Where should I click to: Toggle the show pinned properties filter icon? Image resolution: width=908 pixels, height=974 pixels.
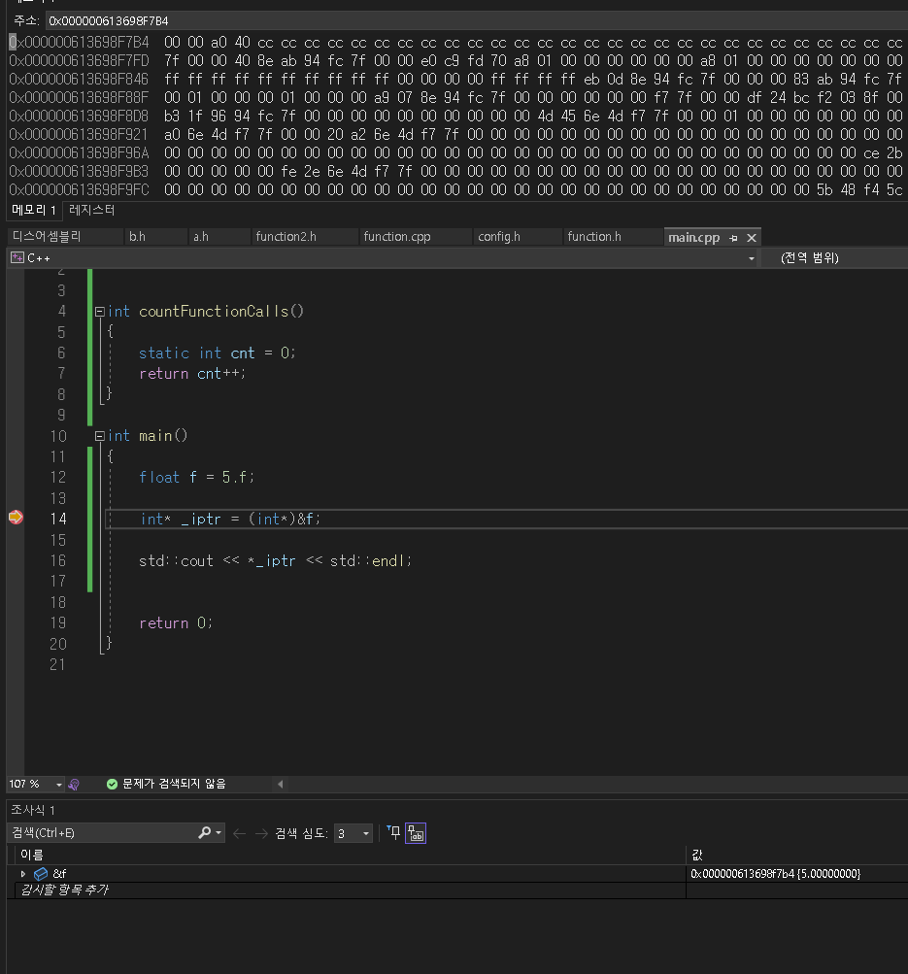(x=393, y=833)
